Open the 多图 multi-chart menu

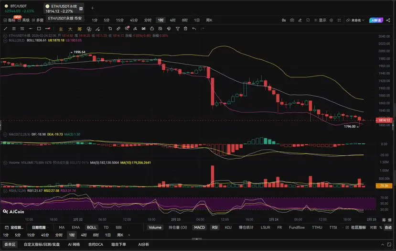(38, 20)
